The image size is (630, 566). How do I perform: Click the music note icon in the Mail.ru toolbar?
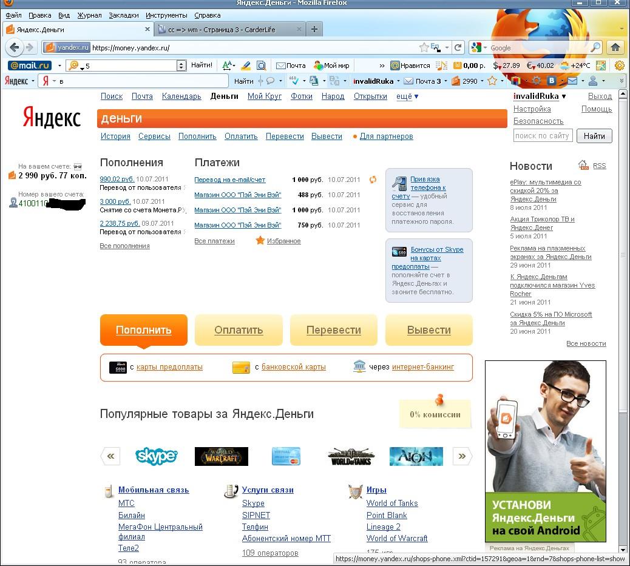pyautogui.click(x=441, y=66)
